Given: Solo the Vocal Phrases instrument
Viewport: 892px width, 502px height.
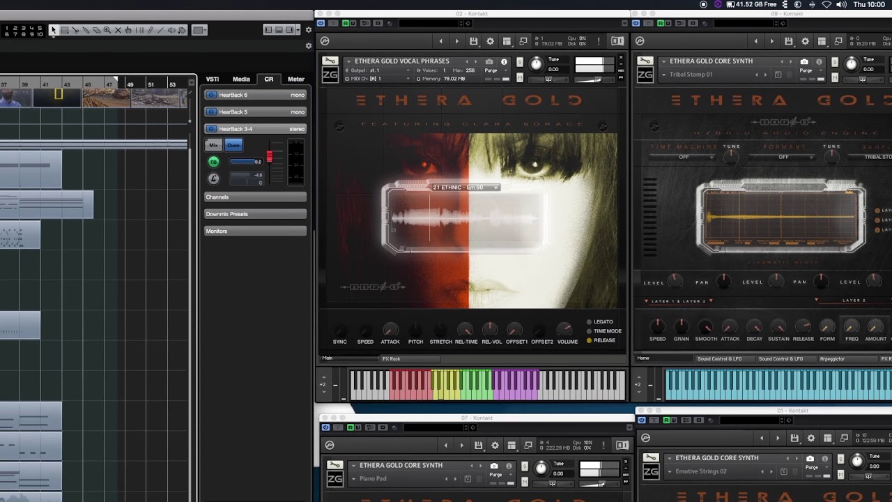Looking at the screenshot, I should tap(521, 62).
